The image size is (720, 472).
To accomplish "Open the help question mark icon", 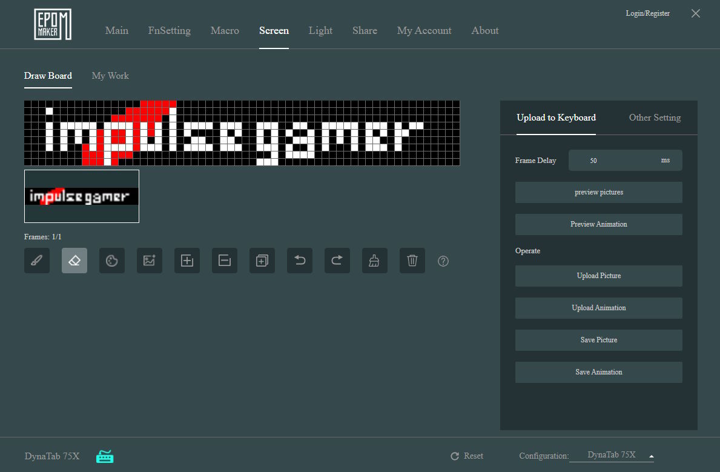I will point(443,261).
